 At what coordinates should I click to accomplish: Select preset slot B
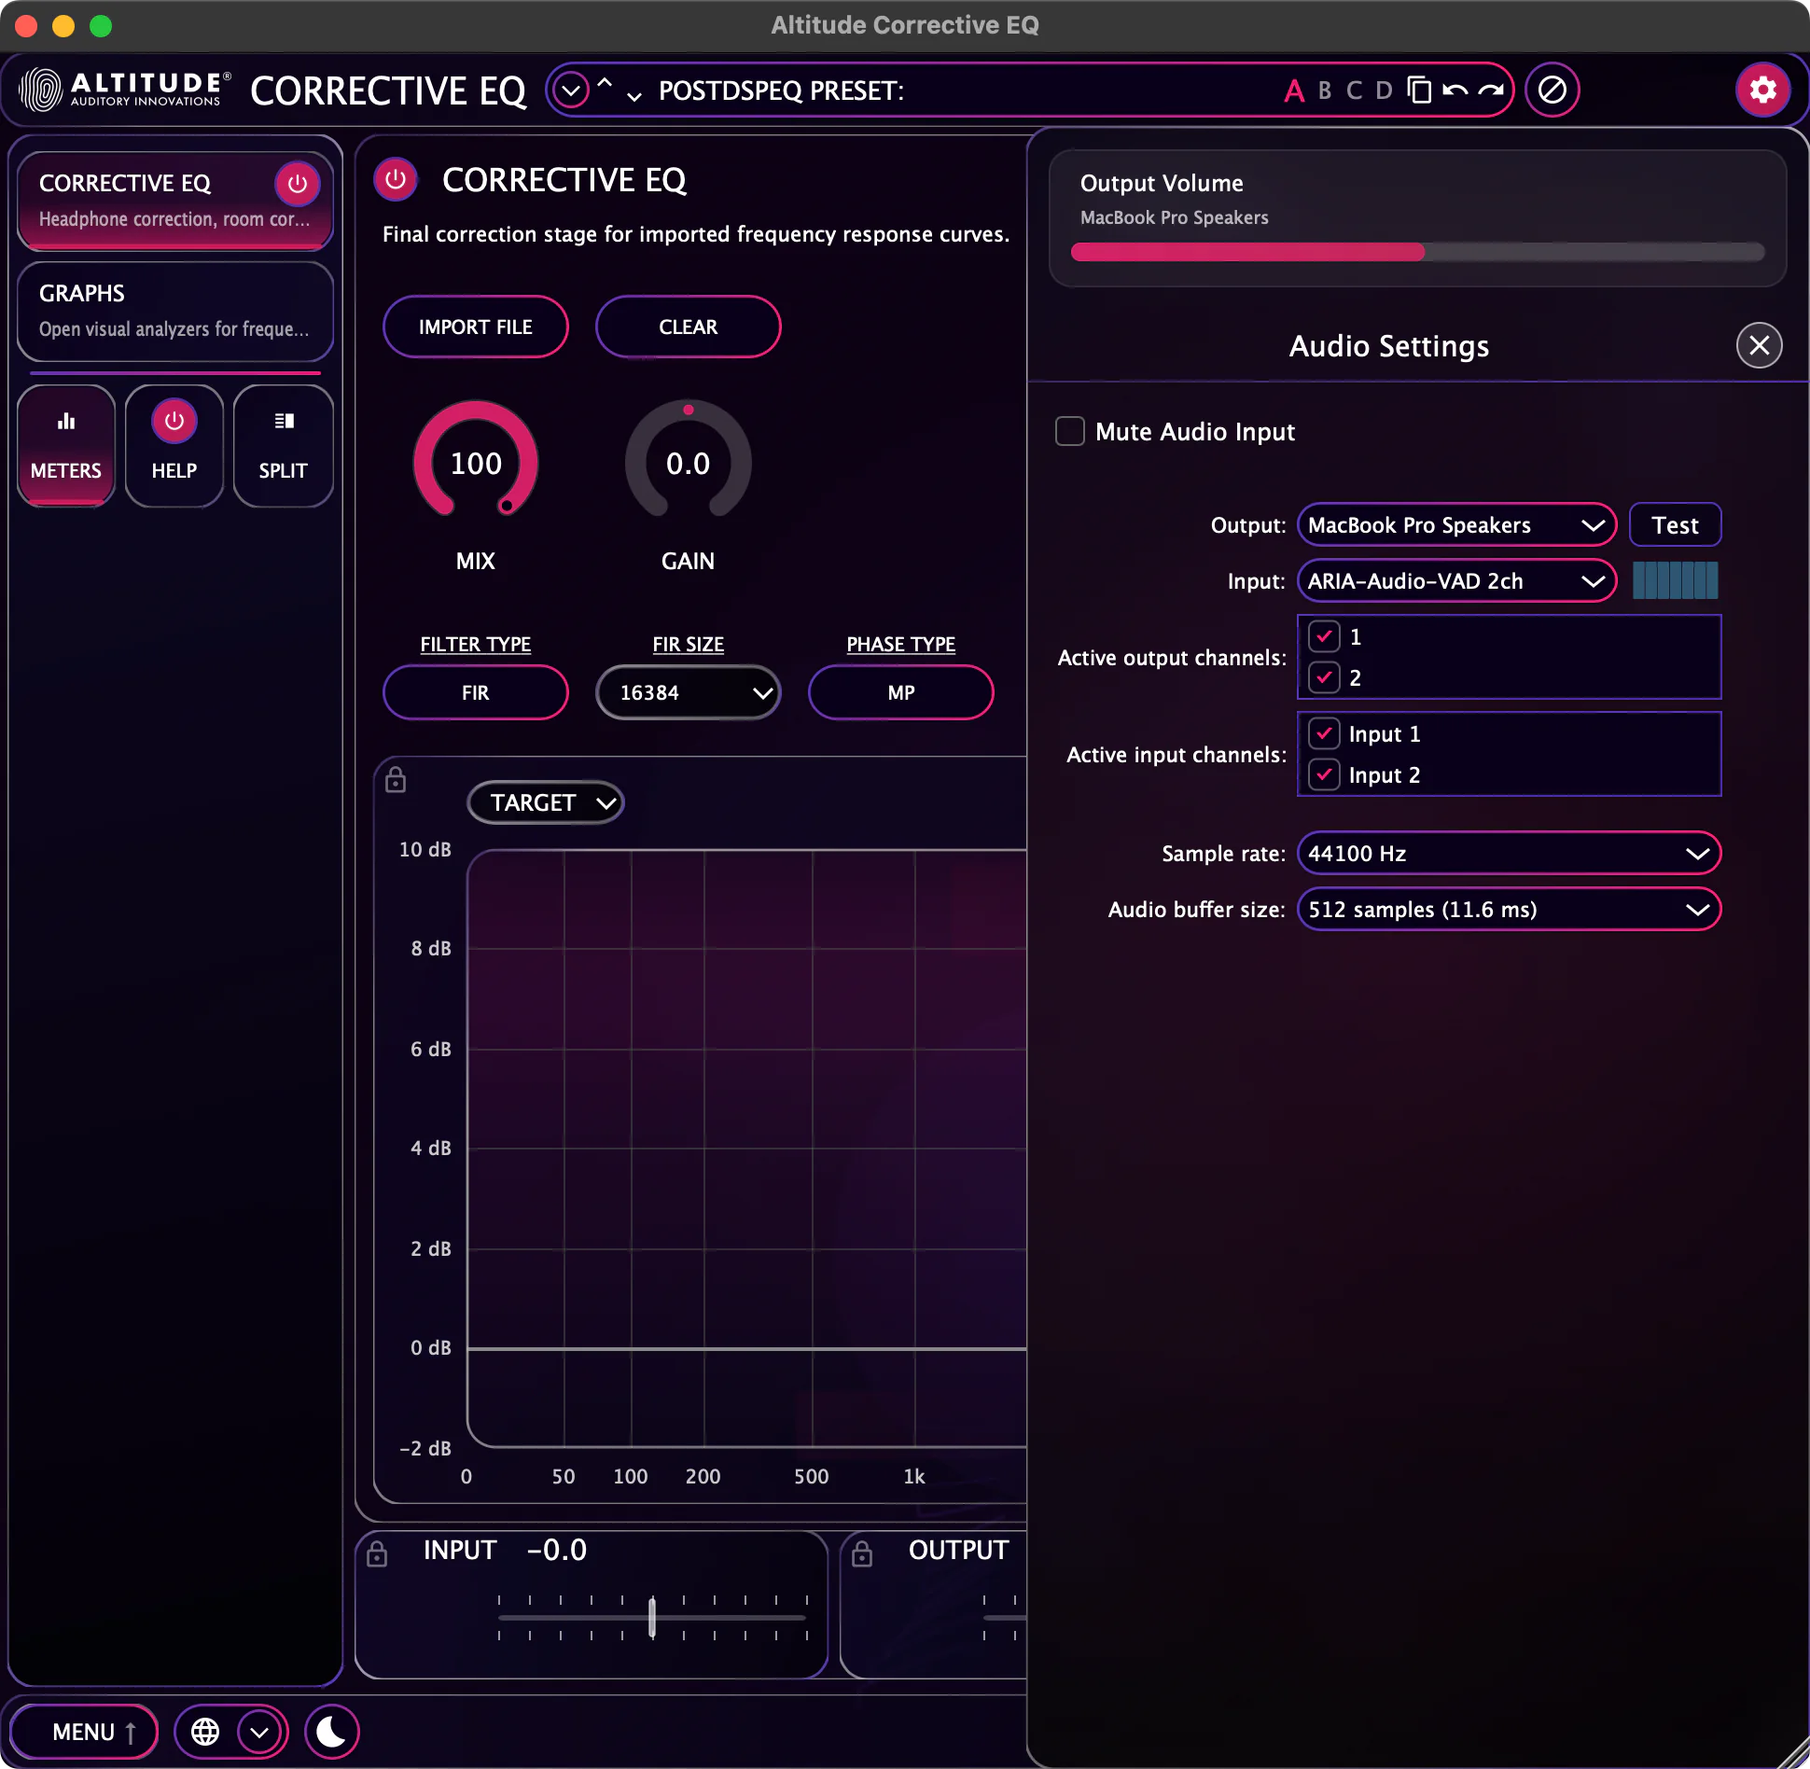[x=1325, y=91]
